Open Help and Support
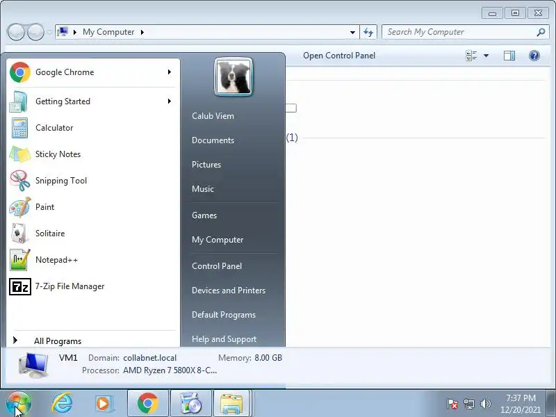 pyautogui.click(x=224, y=339)
